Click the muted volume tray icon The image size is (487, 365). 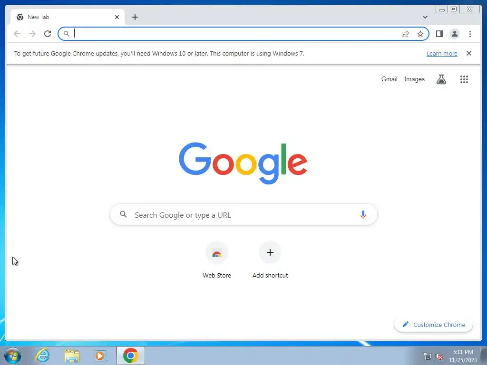(438, 356)
